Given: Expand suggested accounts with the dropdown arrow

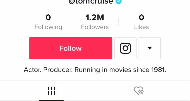Looking at the screenshot, I should (150, 48).
